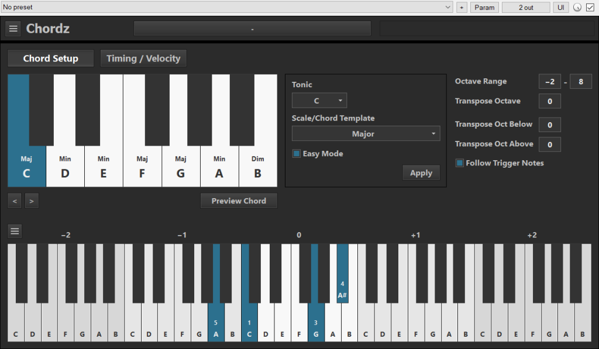Open the Tonic dropdown showing C
The image size is (599, 349).
319,101
